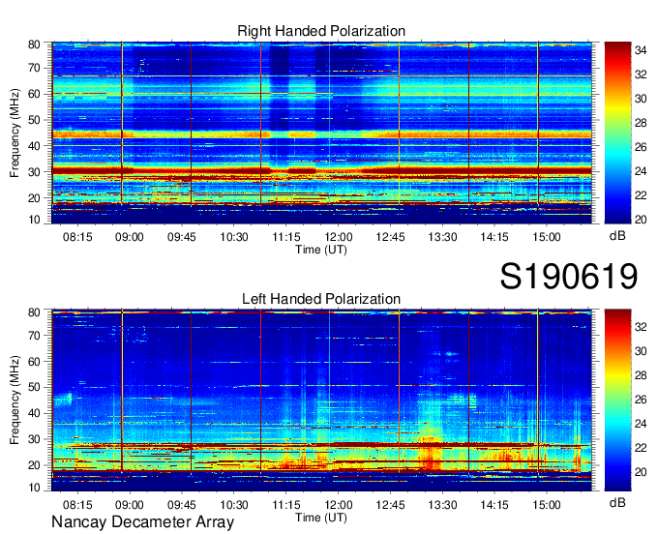This screenshot has height=534, width=658.
Task: Click 30 MHz tick on Right Handed frequency axis
Action: pyautogui.click(x=34, y=172)
